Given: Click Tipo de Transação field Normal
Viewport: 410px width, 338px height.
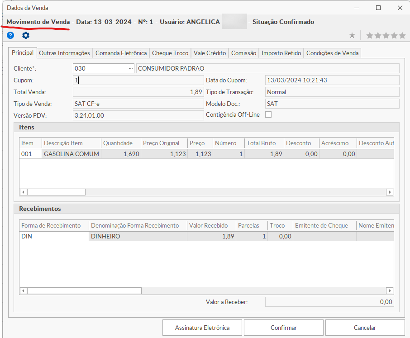Looking at the screenshot, I should (332, 92).
